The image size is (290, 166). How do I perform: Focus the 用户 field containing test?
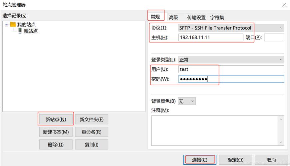click(x=231, y=69)
